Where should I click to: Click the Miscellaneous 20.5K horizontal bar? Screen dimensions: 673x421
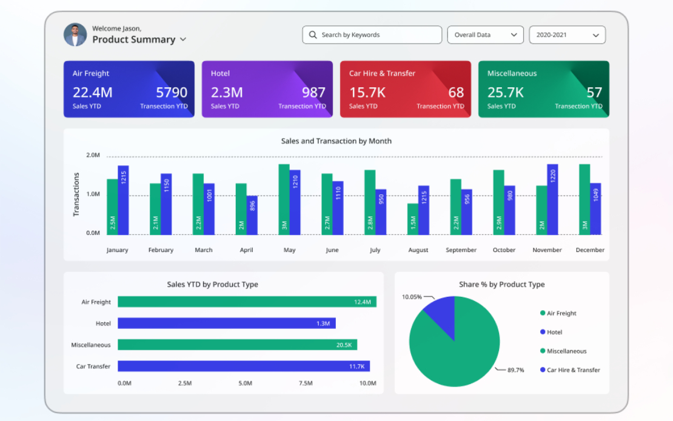(237, 345)
